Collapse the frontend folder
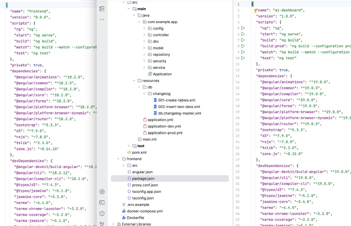The image size is (351, 226). 118,159
